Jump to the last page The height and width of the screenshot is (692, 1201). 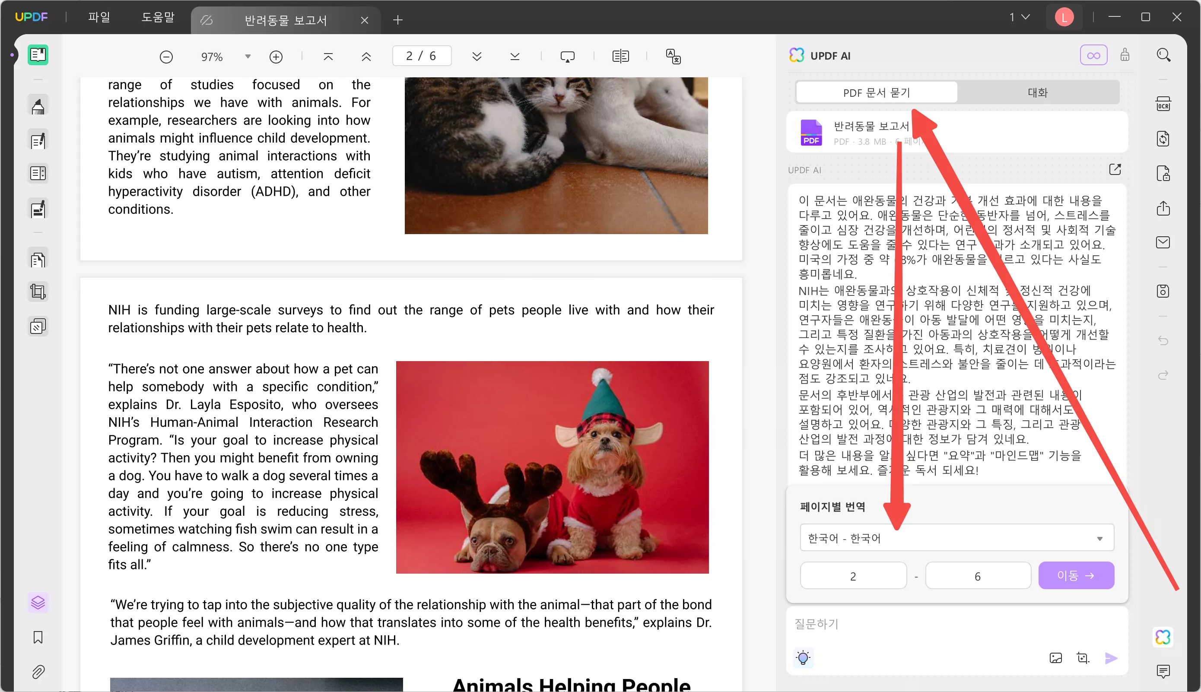515,57
